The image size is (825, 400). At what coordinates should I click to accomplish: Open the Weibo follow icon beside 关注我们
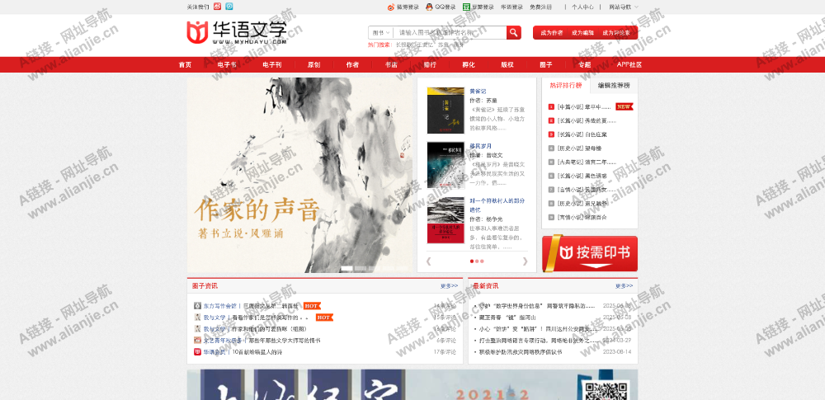tap(217, 7)
